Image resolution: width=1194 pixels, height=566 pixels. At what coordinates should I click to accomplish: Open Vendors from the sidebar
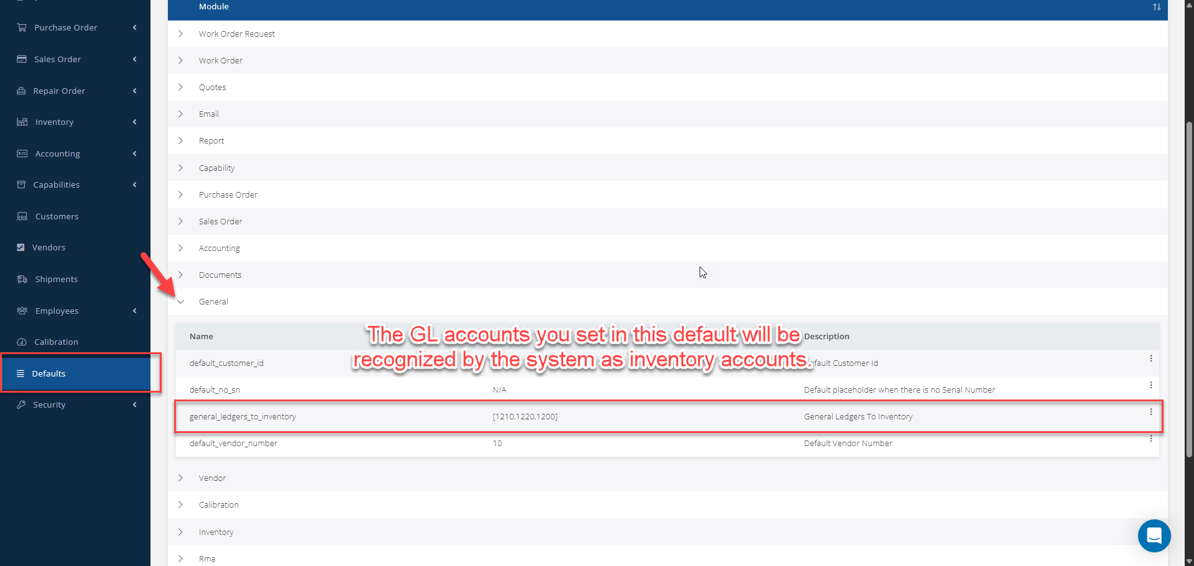[x=49, y=247]
